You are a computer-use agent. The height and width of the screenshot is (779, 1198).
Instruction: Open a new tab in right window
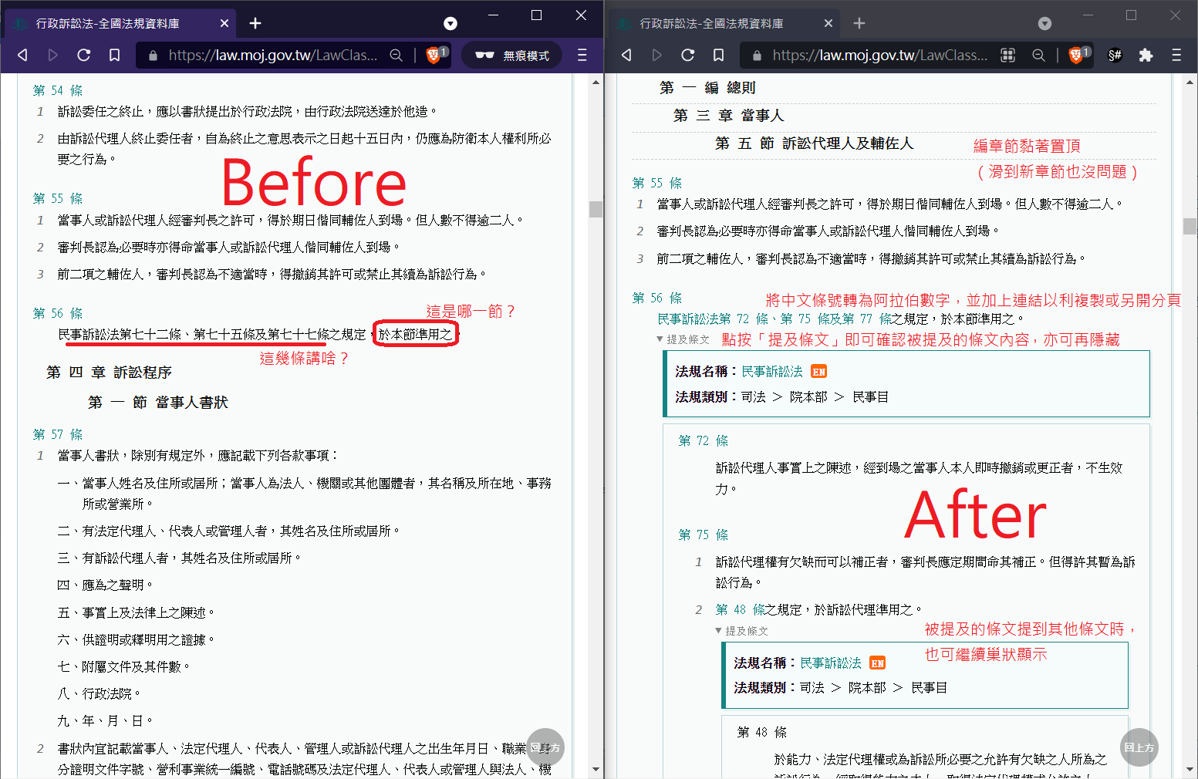click(x=859, y=23)
